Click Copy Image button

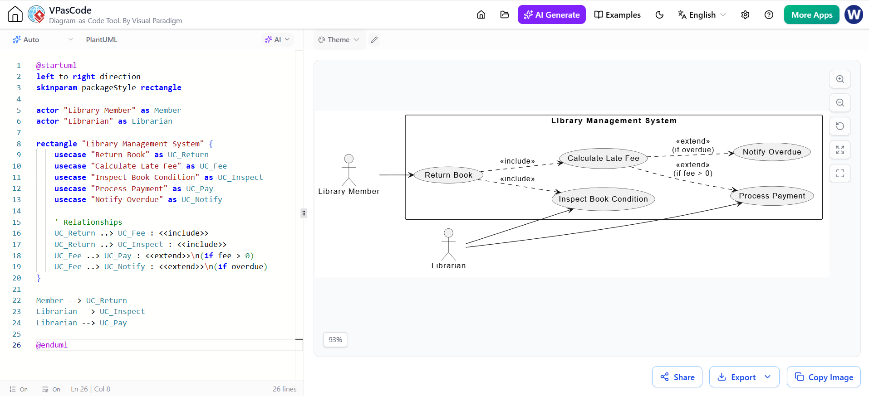tap(824, 377)
